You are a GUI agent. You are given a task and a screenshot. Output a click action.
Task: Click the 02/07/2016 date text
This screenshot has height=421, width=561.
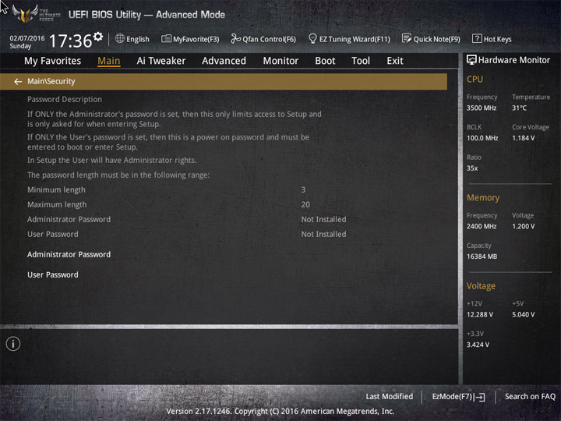(26, 38)
